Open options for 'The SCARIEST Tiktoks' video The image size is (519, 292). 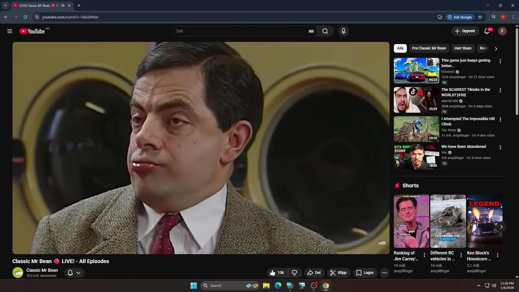500,90
